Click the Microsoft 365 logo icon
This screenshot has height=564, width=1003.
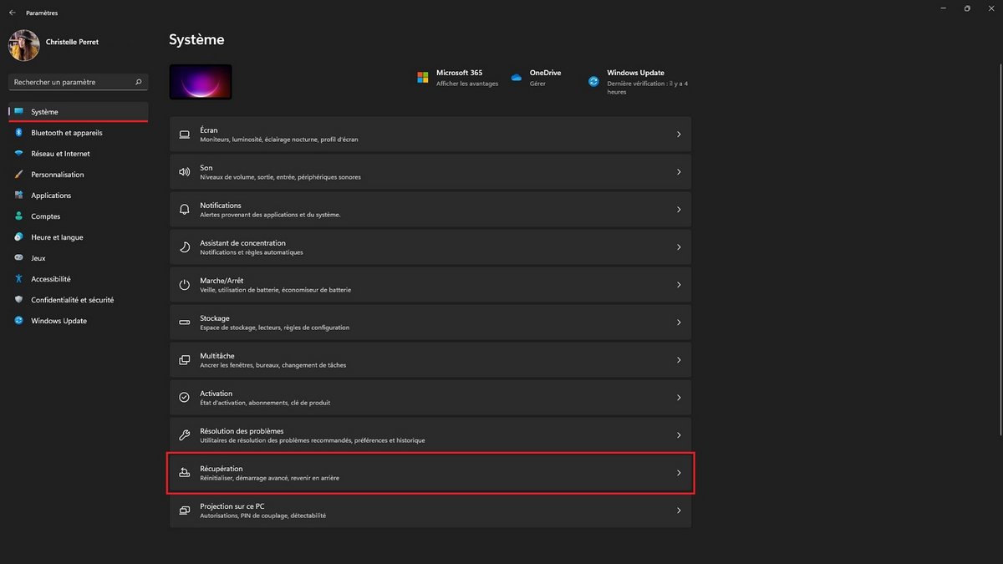point(423,78)
